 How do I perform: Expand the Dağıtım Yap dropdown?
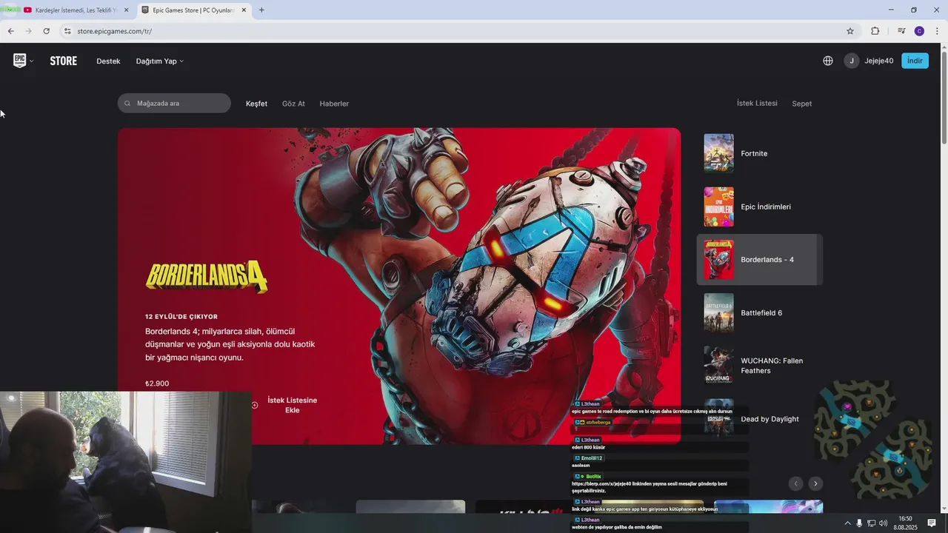tap(159, 61)
